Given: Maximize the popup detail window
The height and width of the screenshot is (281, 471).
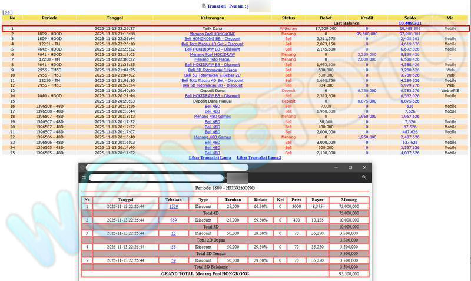Looking at the screenshot, I should click(x=350, y=167).
